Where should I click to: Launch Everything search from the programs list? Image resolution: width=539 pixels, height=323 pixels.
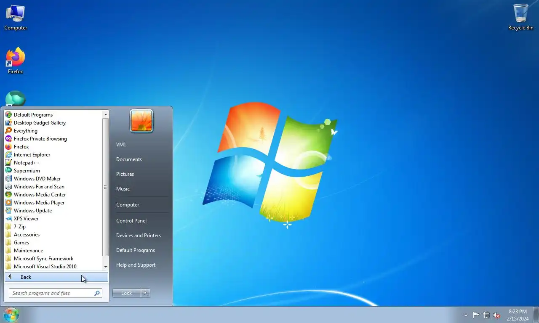click(x=26, y=131)
